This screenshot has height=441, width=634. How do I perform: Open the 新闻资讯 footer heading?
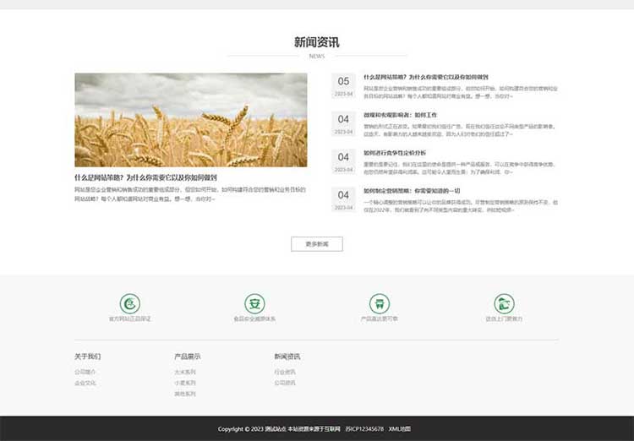(287, 357)
